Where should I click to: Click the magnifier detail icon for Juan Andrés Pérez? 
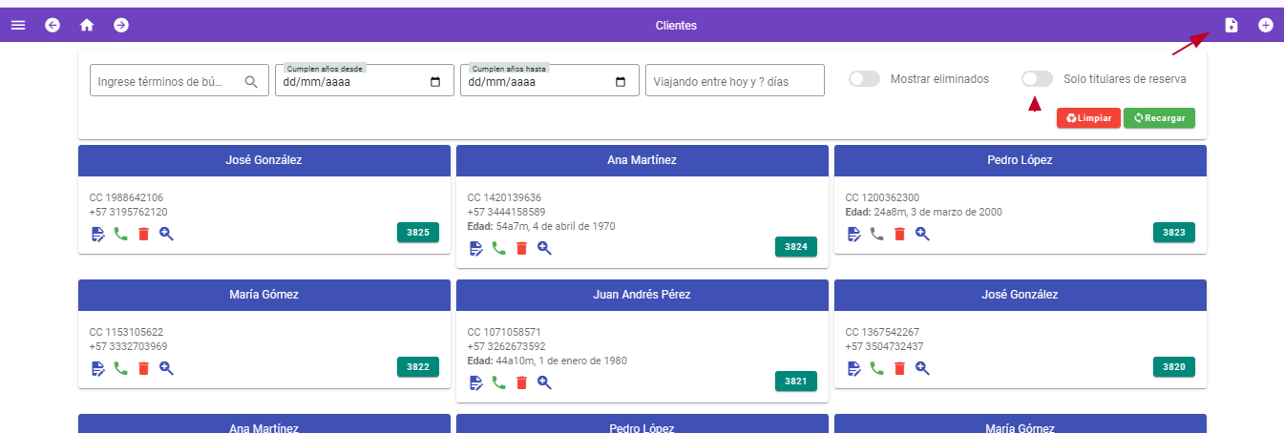click(544, 382)
